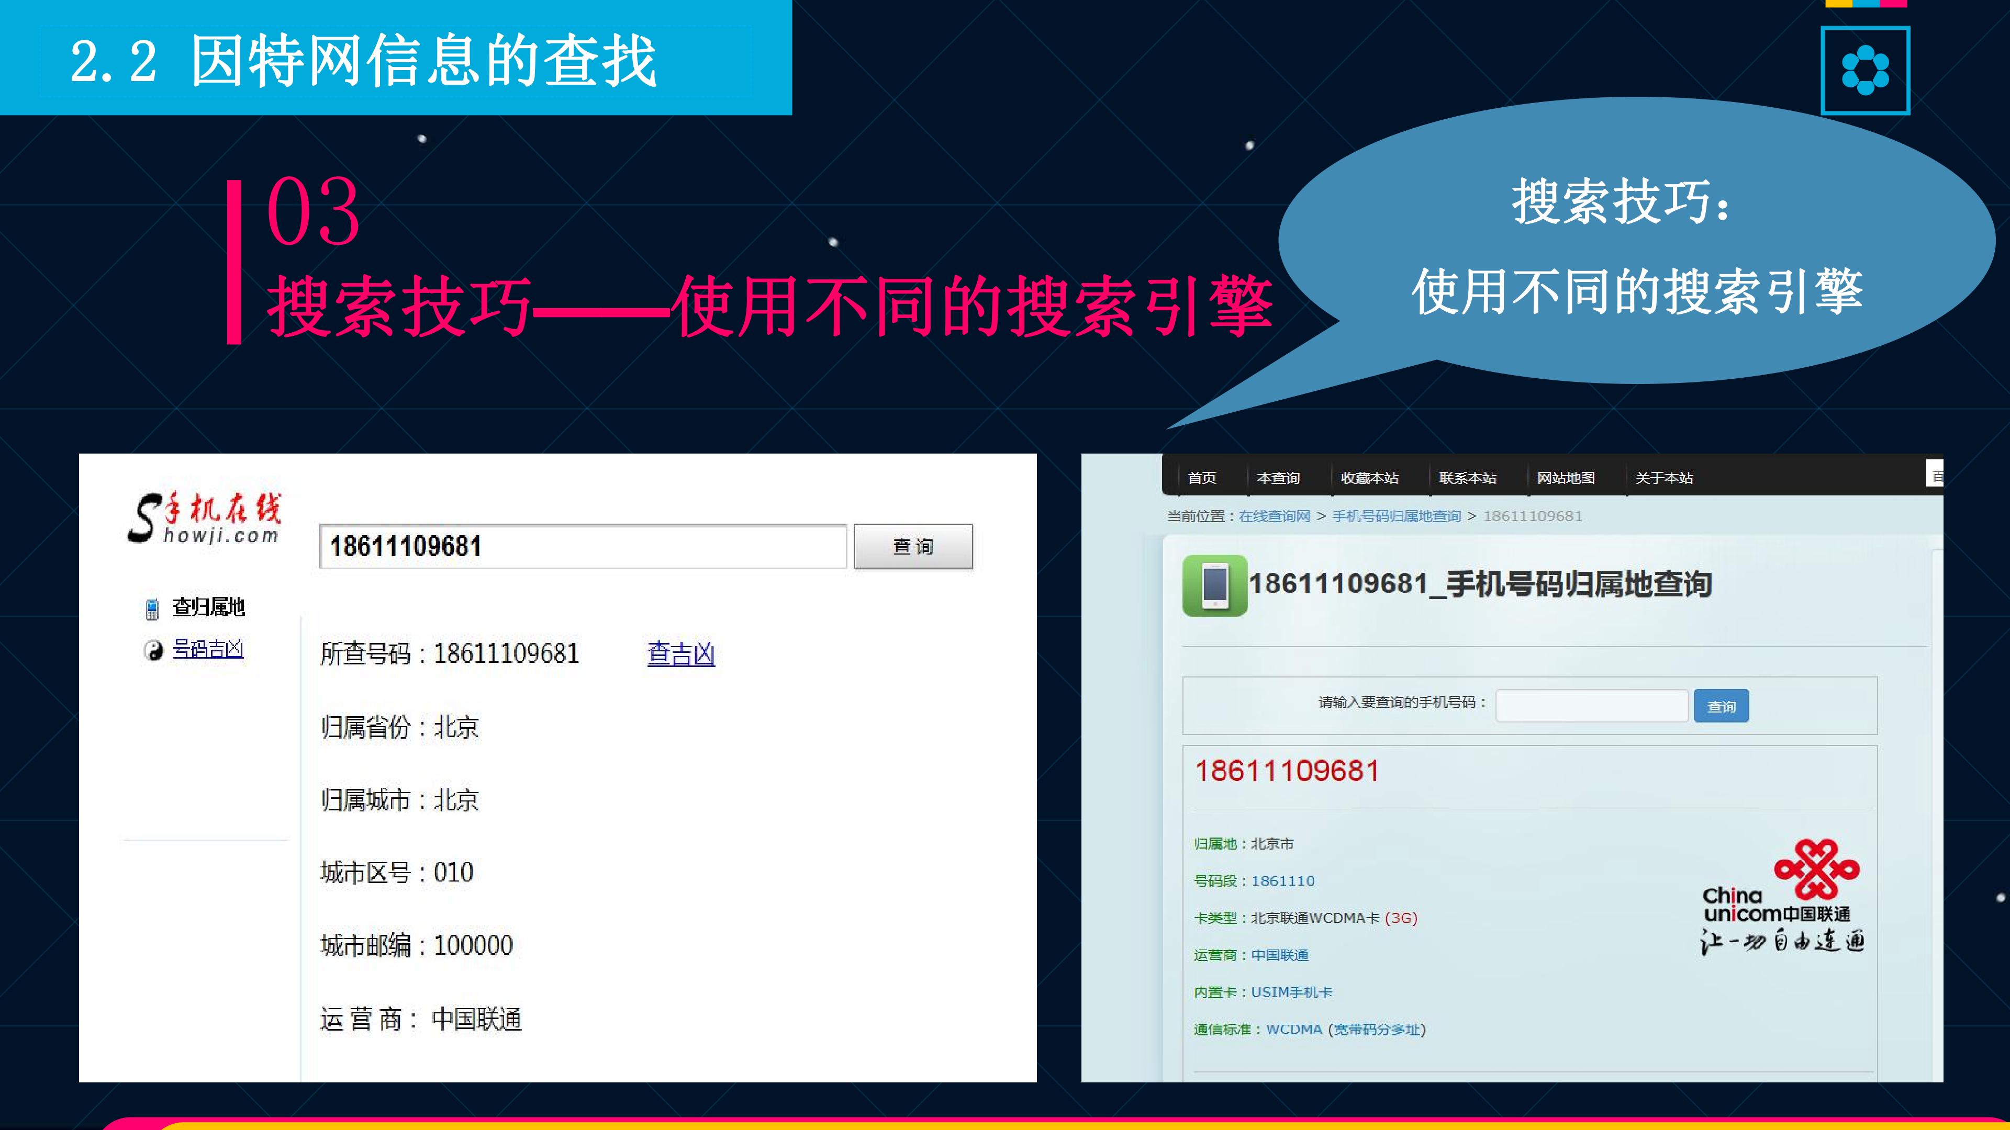Click the blue 查询 button
This screenshot has height=1130, width=2010.
(x=1721, y=706)
